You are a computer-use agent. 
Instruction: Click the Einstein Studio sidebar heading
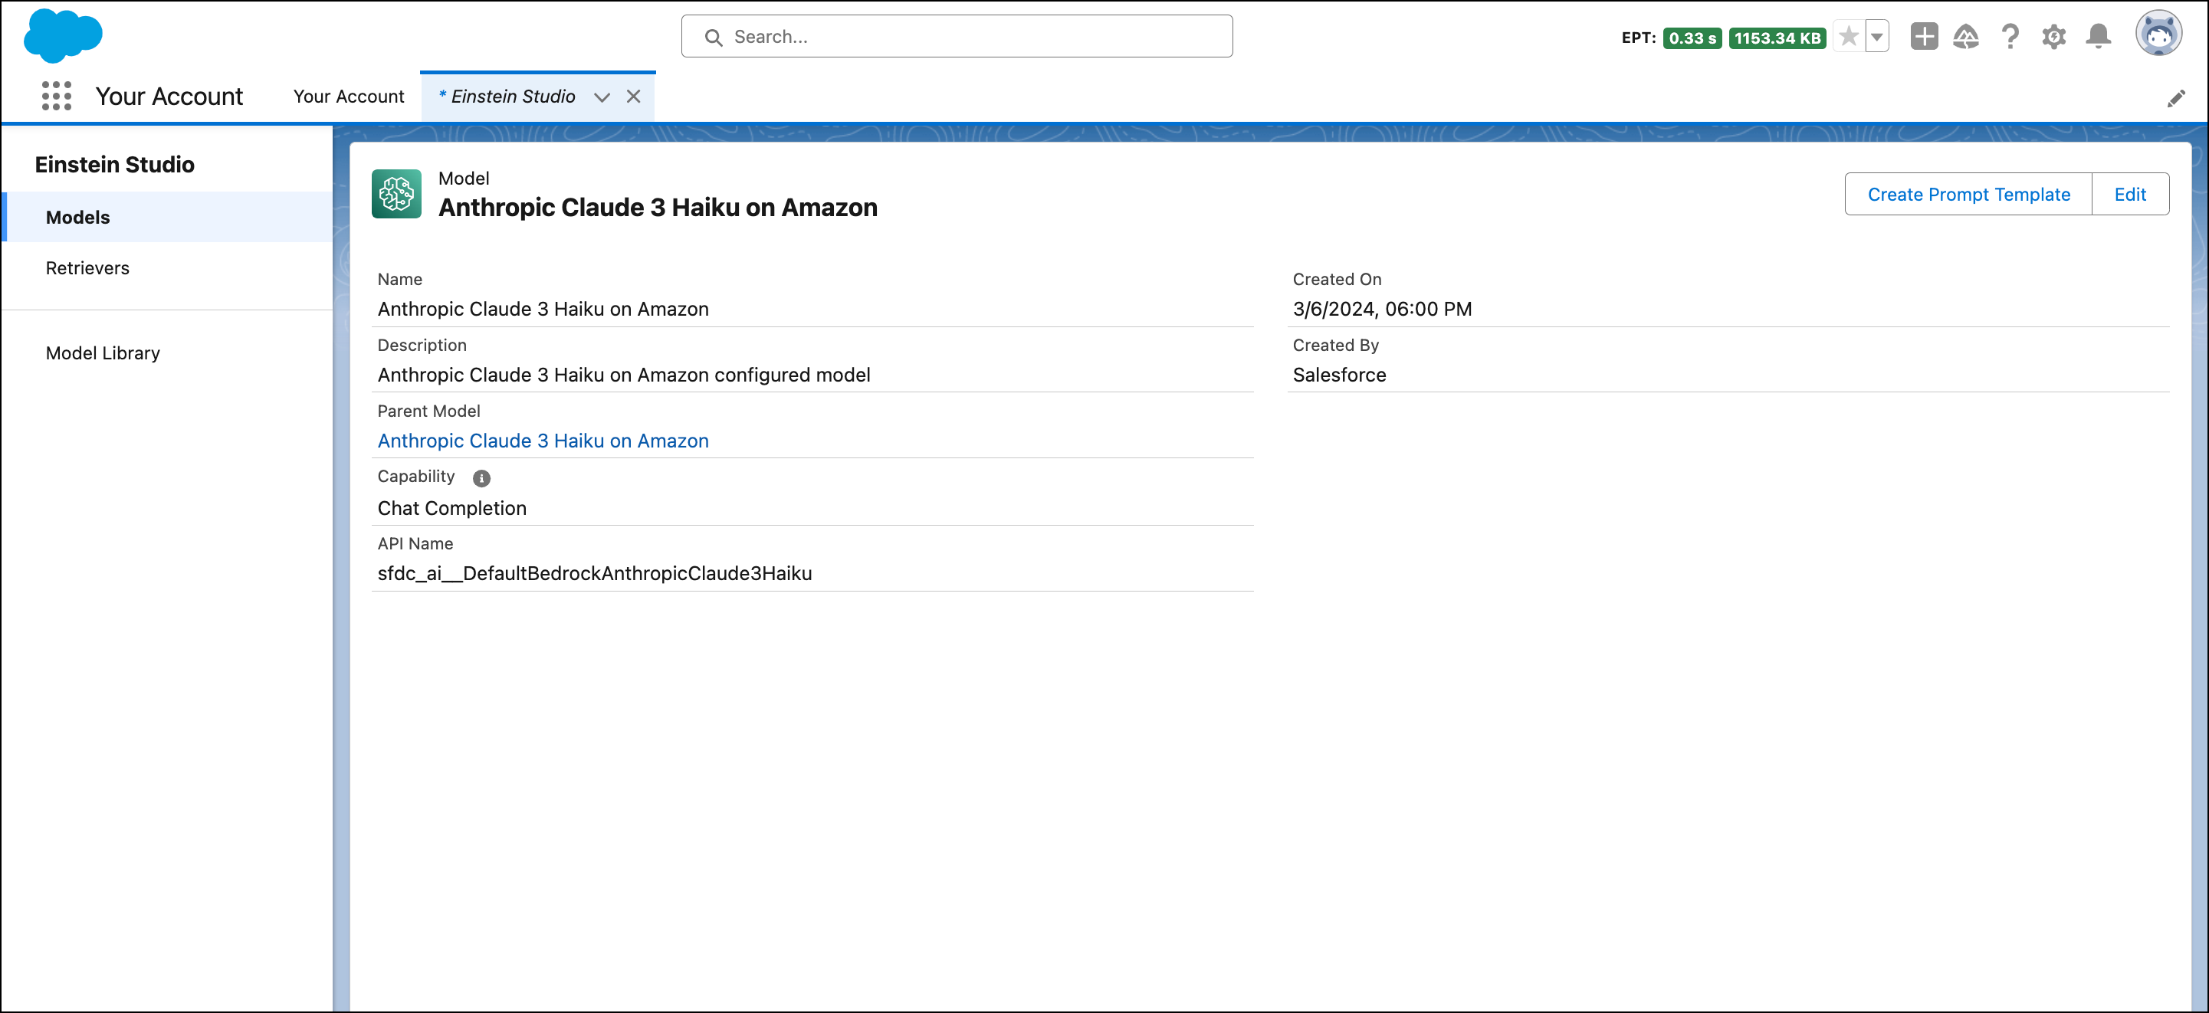114,165
